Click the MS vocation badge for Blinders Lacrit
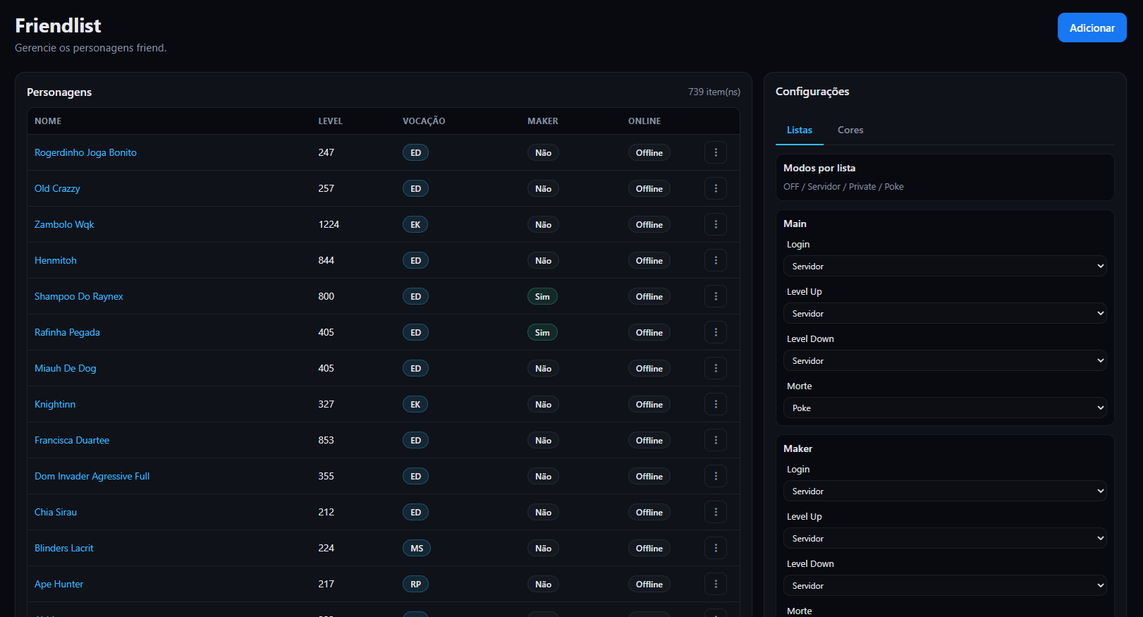The width and height of the screenshot is (1143, 617). click(x=417, y=548)
